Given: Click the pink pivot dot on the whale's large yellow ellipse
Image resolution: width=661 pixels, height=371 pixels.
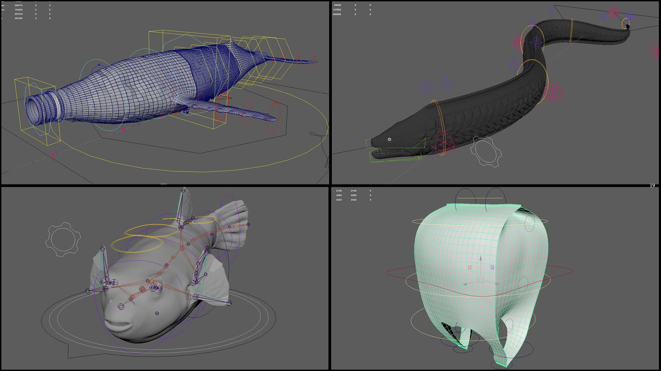Looking at the screenshot, I should pyautogui.click(x=53, y=155).
